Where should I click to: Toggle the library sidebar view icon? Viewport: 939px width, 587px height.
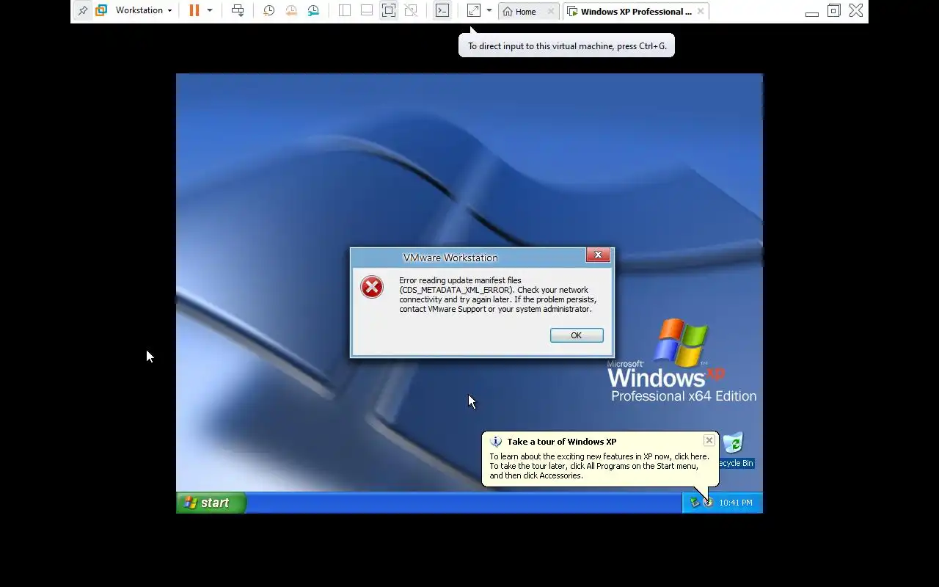click(345, 11)
